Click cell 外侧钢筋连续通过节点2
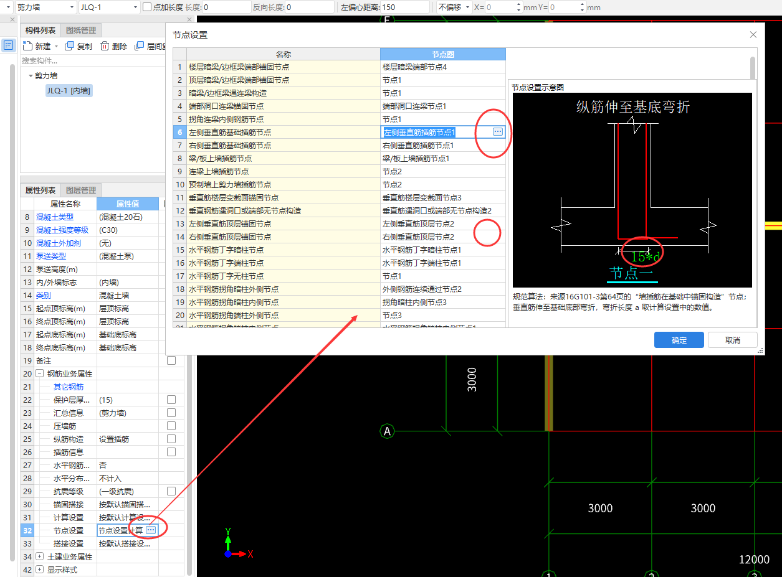This screenshot has width=782, height=577. click(443, 289)
